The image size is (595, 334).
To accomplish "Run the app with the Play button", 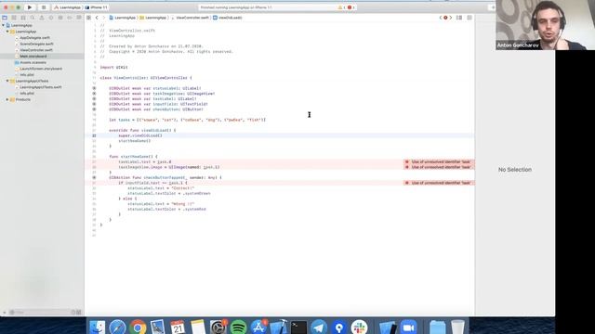I will (x=30, y=7).
